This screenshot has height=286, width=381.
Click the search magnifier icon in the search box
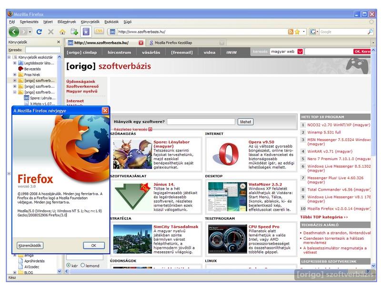point(370,31)
